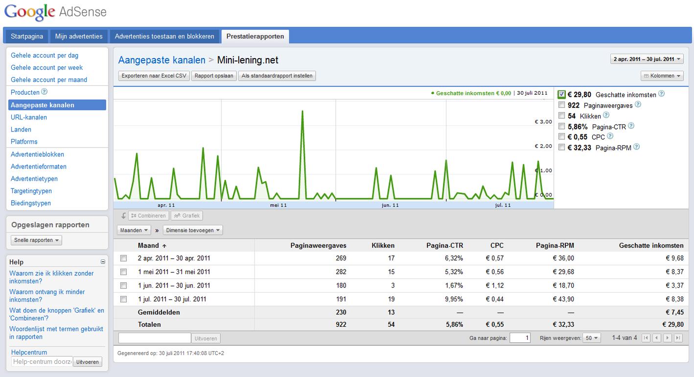This screenshot has width=694, height=377.
Task: Open date range dropdown 2 apr. 2011 – 30 jul. 2011
Action: point(647,59)
